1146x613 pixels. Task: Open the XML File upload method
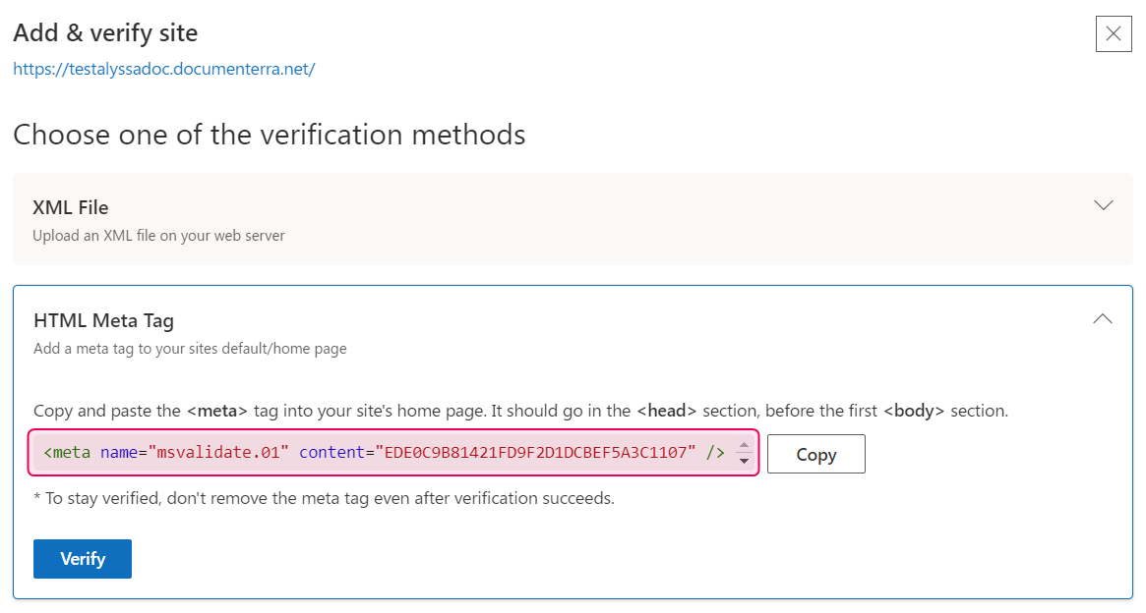click(x=573, y=216)
